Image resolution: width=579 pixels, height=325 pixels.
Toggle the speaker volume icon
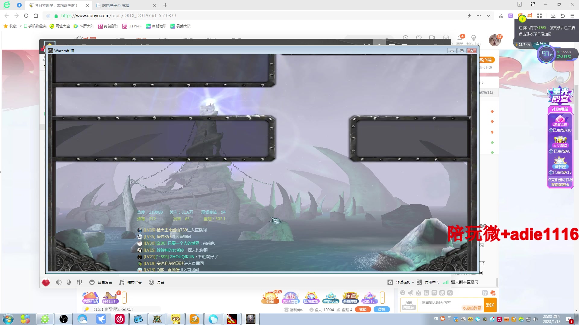(59, 282)
